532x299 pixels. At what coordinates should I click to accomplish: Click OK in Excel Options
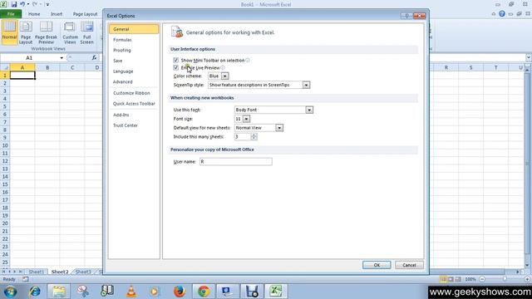[377, 265]
